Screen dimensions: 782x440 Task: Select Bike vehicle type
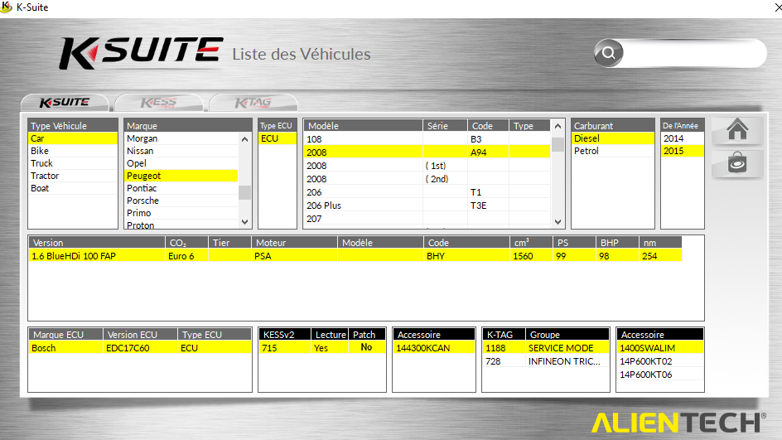[x=73, y=151]
